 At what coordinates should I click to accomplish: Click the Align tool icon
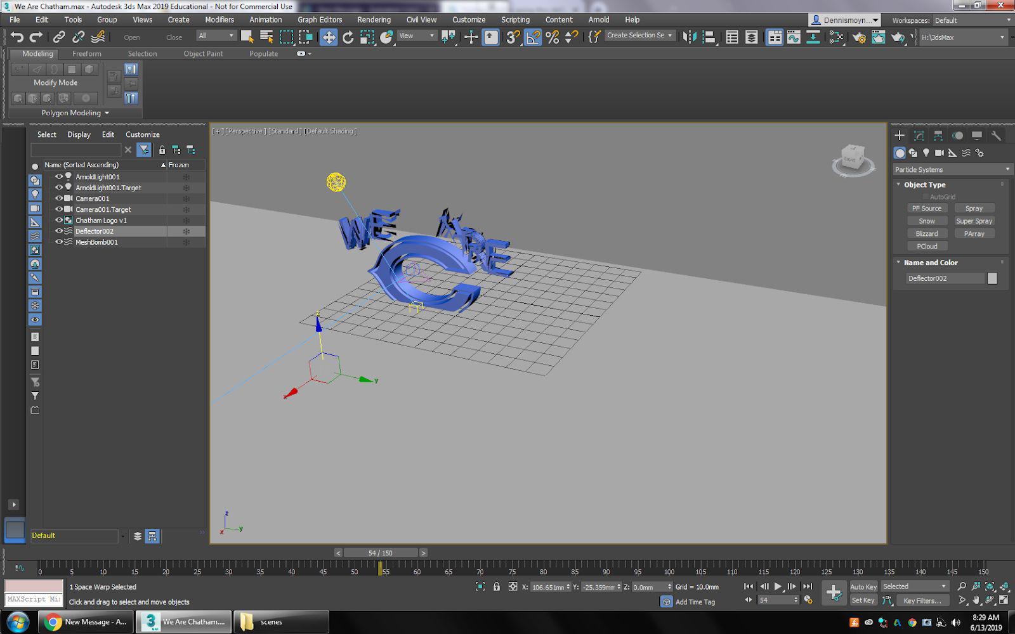[709, 37]
